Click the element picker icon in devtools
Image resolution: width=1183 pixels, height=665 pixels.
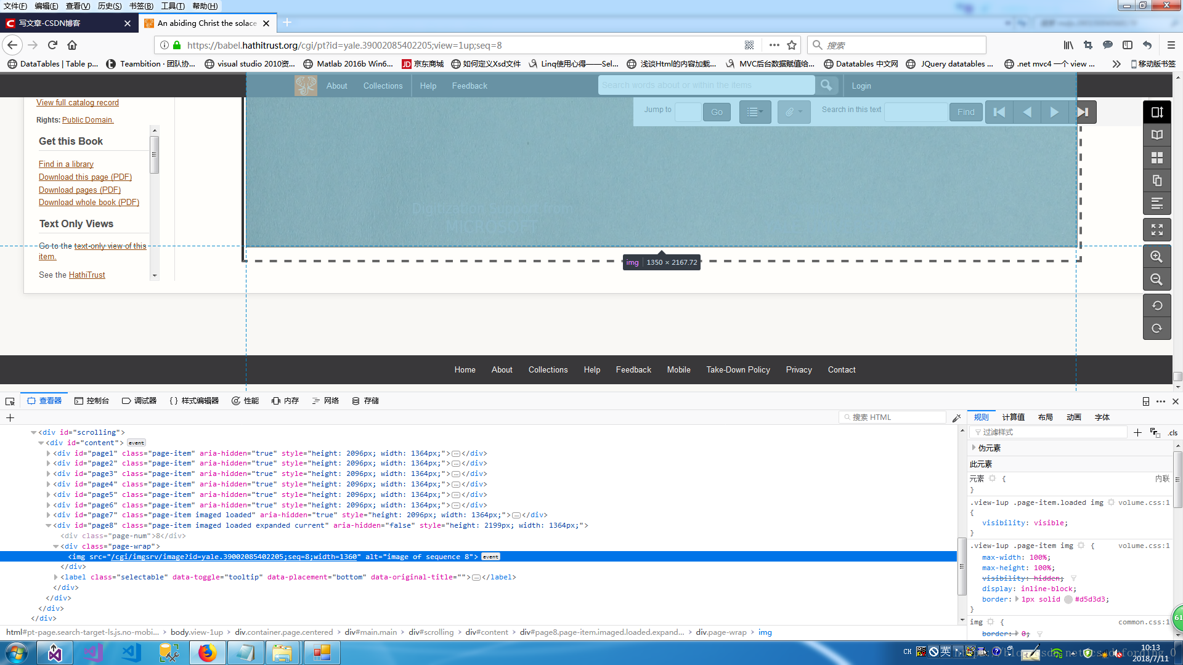point(10,401)
